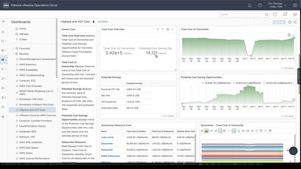Click the wrench icon in left rail
The height and width of the screenshot is (169, 301).
(x=3, y=69)
